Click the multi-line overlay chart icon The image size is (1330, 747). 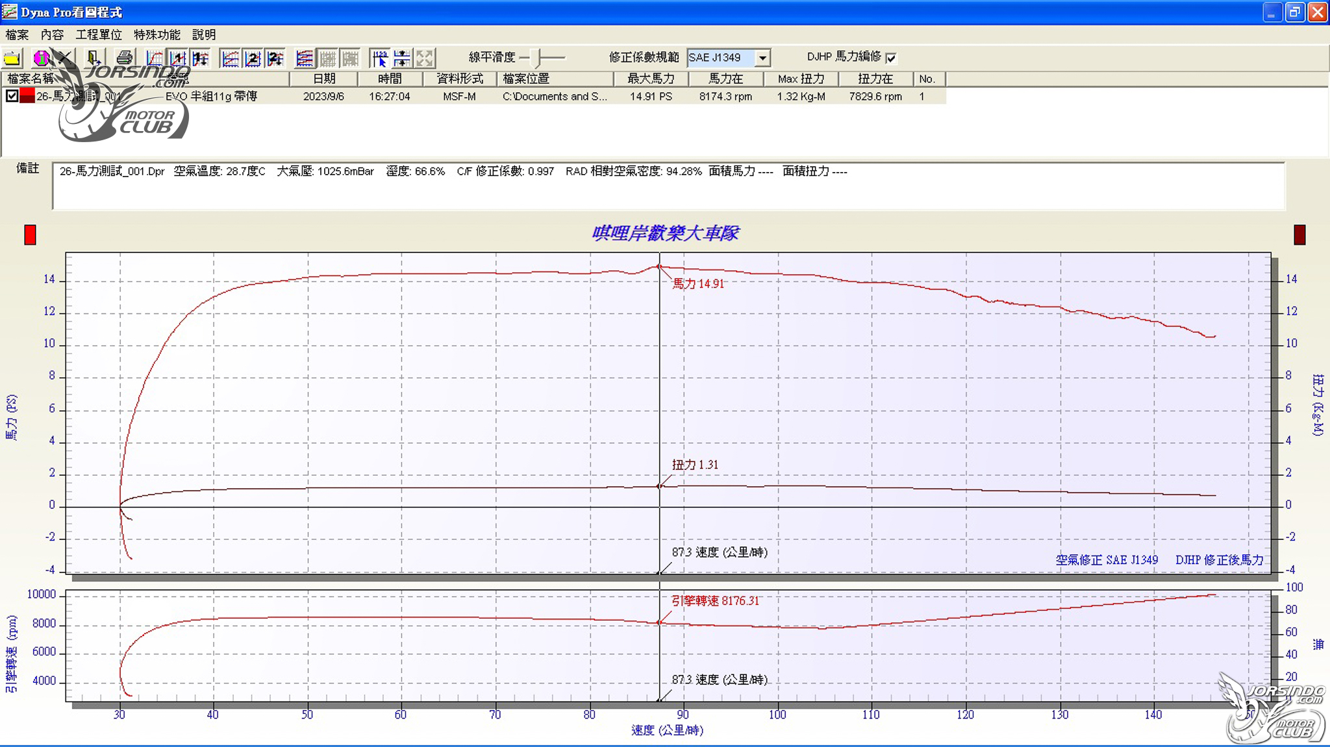(x=305, y=58)
